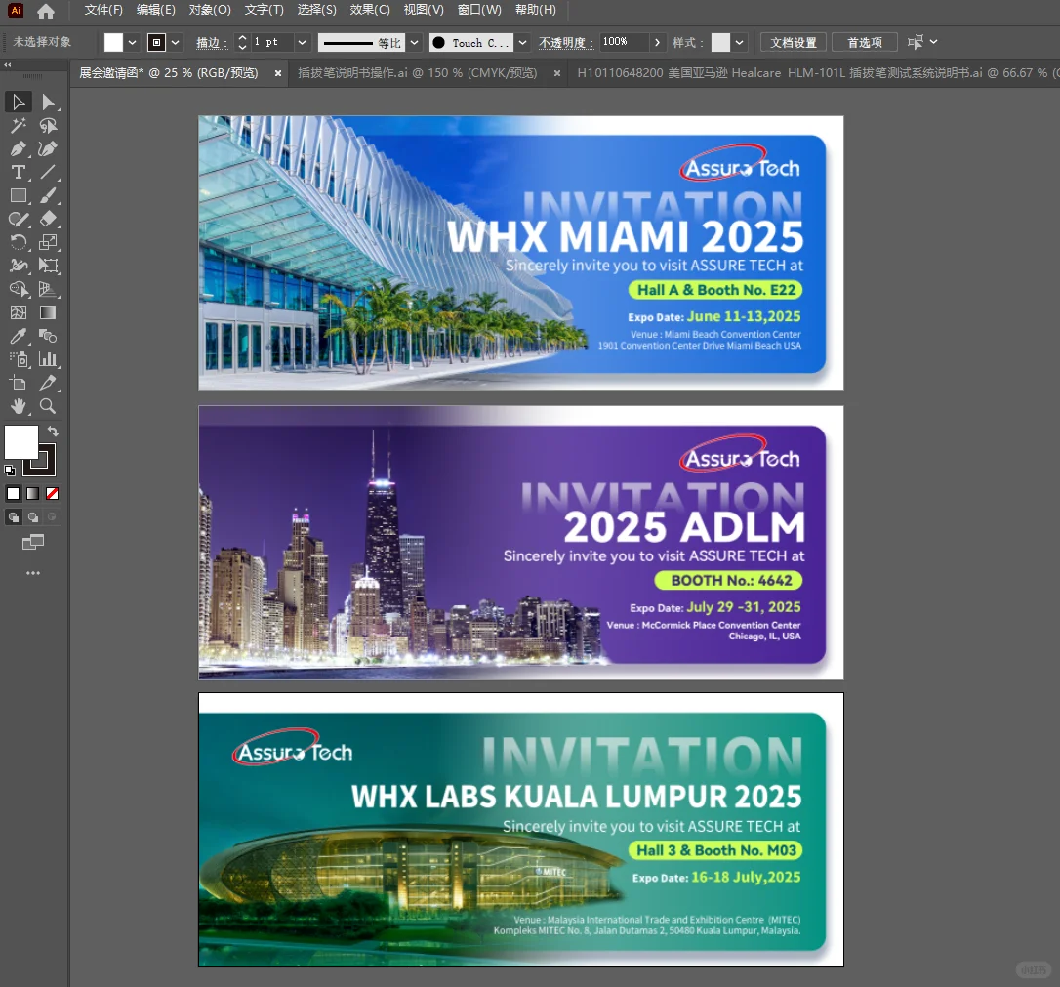
Task: Open the Touch C... brush dropdown
Action: coord(522,43)
